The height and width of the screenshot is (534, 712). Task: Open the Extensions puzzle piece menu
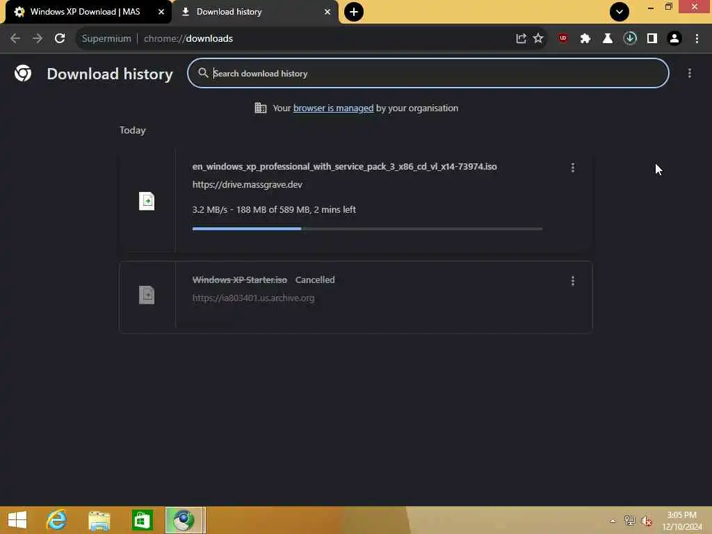click(x=585, y=39)
